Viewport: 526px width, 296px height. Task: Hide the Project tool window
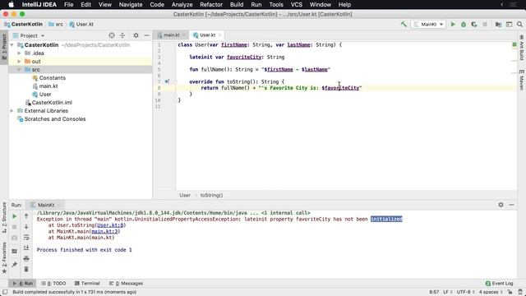[146, 35]
